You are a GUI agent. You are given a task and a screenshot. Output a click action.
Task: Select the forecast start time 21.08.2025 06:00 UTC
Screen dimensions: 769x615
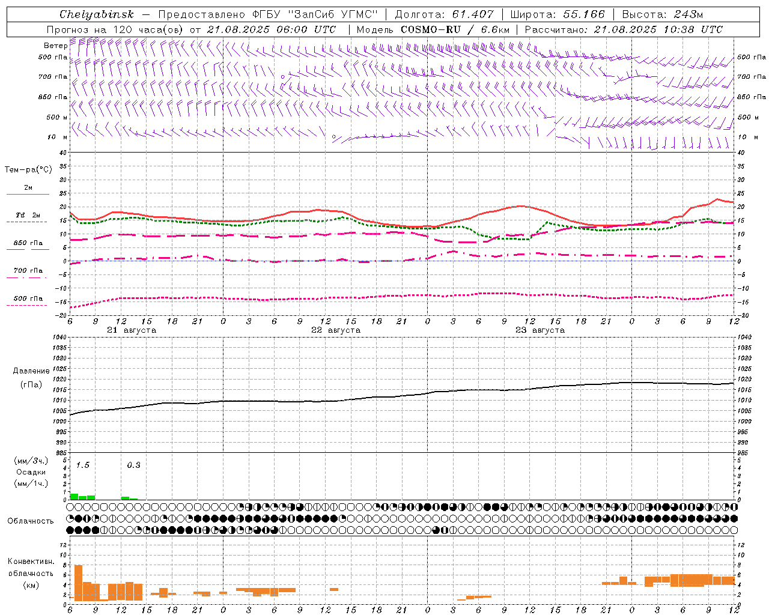(271, 29)
